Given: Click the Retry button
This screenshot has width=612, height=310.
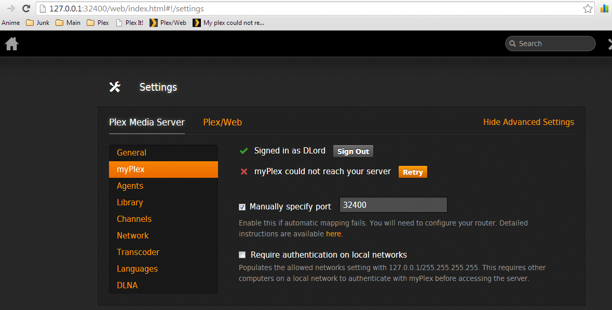Looking at the screenshot, I should click(x=413, y=172).
